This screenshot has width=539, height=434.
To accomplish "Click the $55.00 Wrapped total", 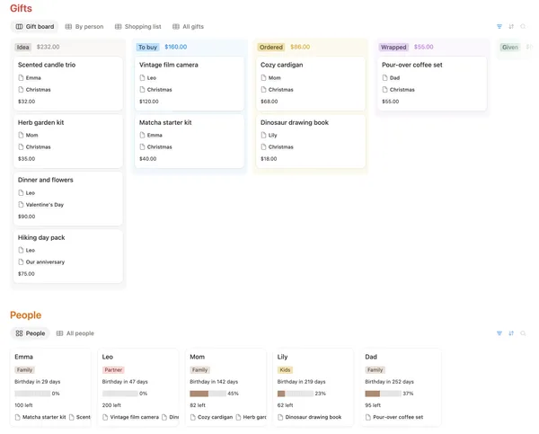I will [x=423, y=47].
